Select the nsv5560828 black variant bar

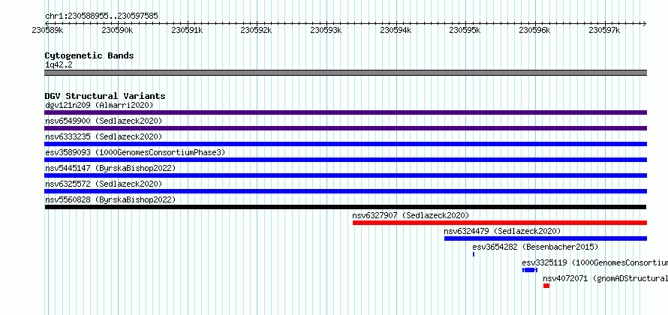345,207
